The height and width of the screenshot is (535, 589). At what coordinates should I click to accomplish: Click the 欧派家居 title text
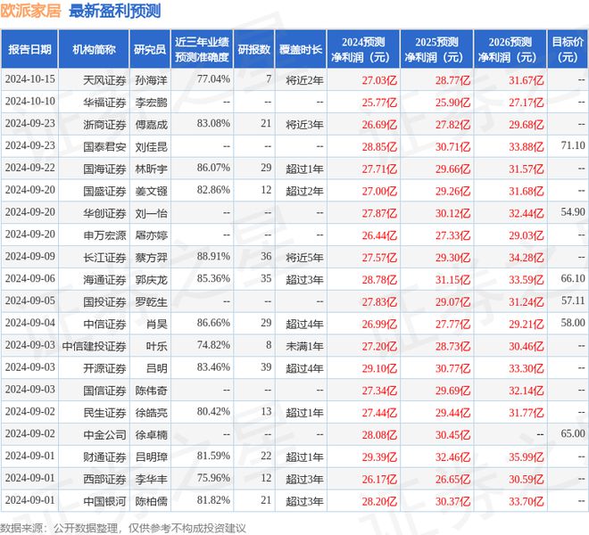[x=30, y=12]
